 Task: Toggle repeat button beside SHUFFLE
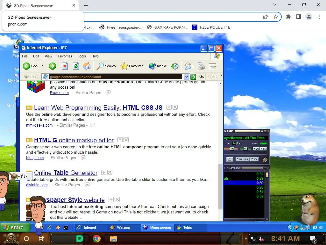point(254,160)
